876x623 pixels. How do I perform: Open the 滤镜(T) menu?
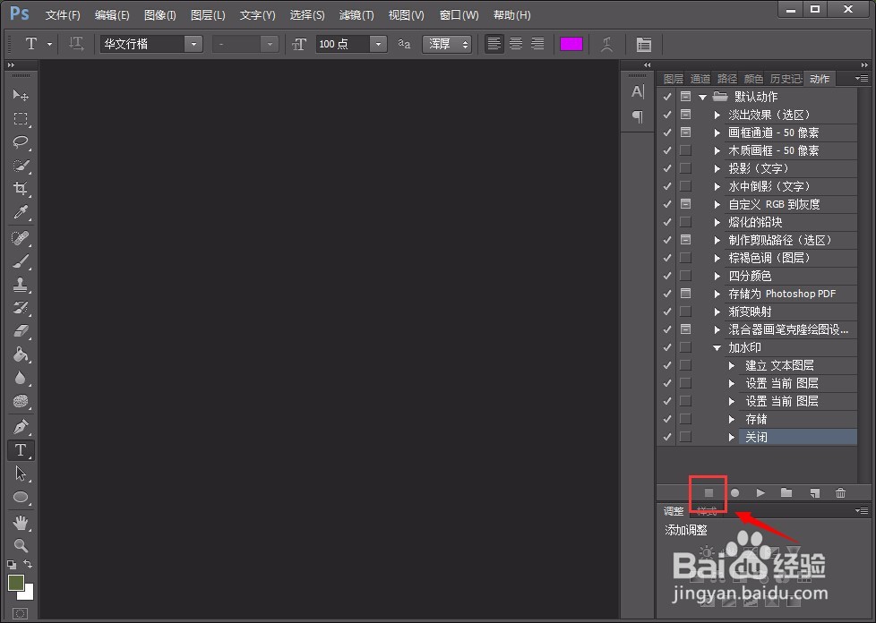tap(356, 15)
